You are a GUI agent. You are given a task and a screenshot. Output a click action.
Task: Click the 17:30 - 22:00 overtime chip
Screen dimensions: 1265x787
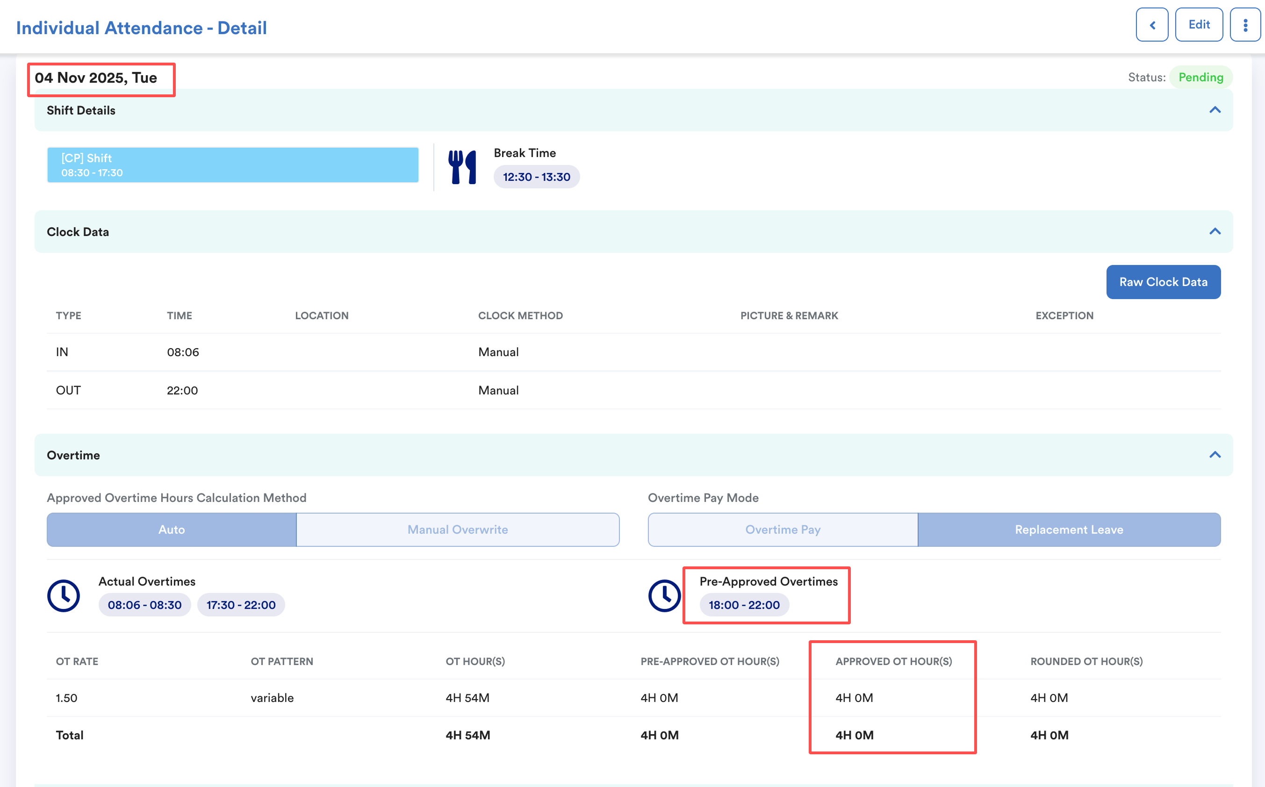tap(240, 605)
